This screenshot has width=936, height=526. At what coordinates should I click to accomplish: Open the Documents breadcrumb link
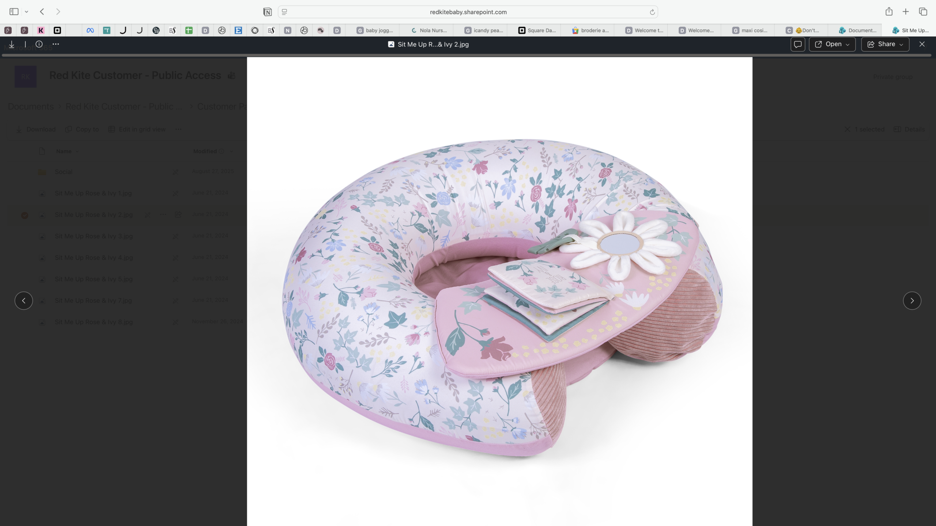tap(31, 106)
